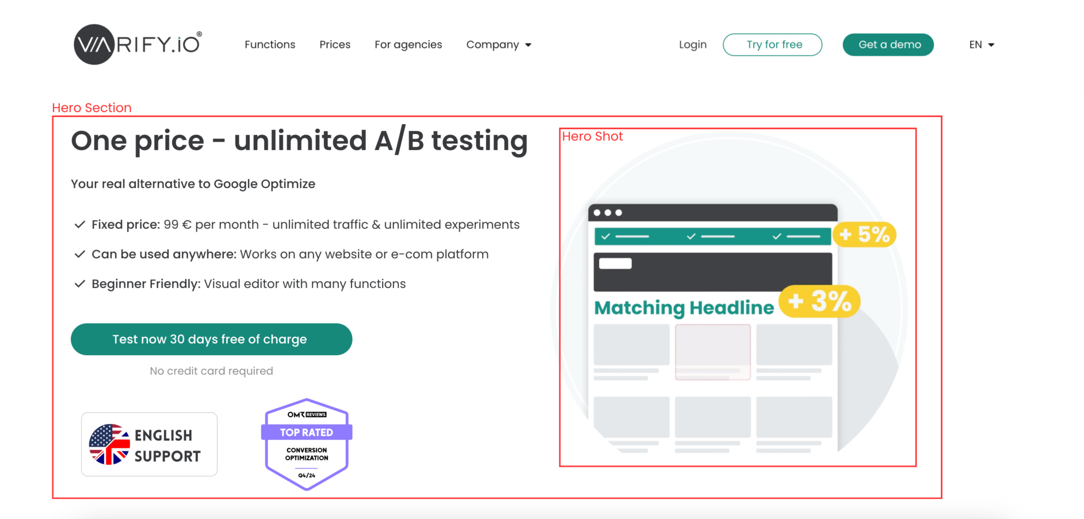Click the Login link
Image resolution: width=1084 pixels, height=519 pixels.
[x=692, y=44]
